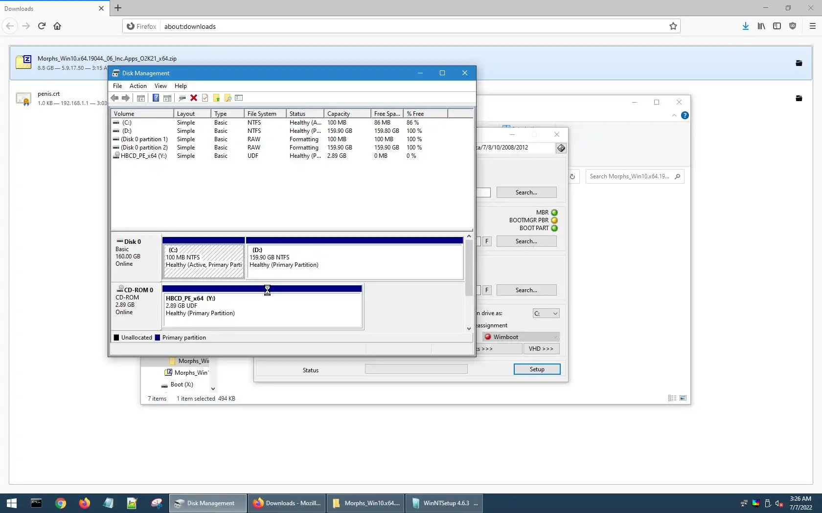Click the red X delete toolbar icon

click(x=194, y=98)
